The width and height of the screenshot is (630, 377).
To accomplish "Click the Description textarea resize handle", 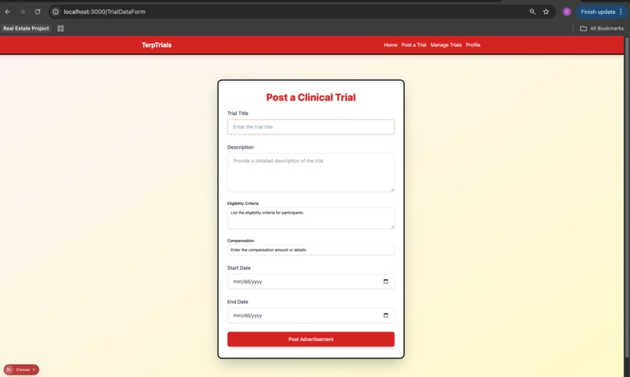I will (392, 189).
